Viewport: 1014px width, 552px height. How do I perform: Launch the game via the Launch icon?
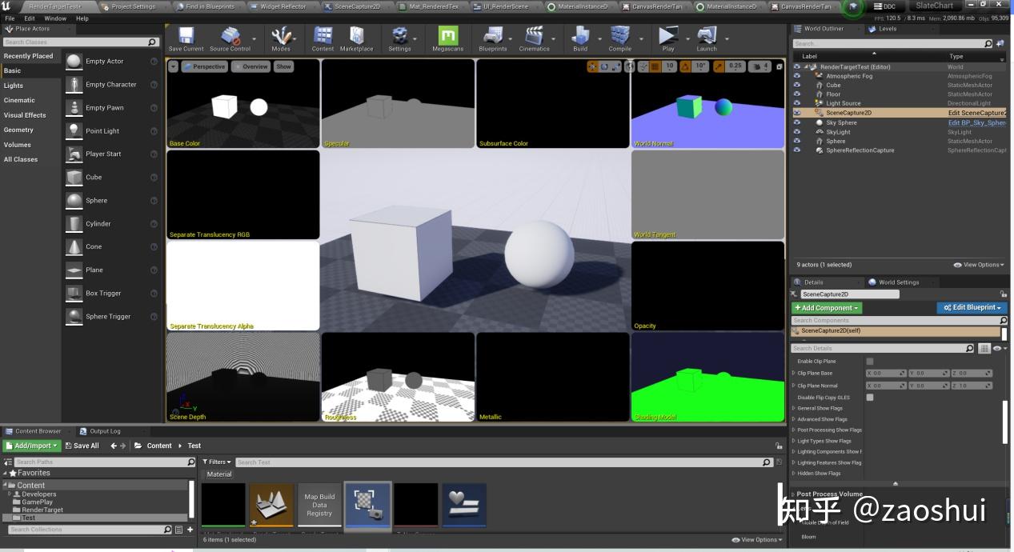(x=705, y=37)
